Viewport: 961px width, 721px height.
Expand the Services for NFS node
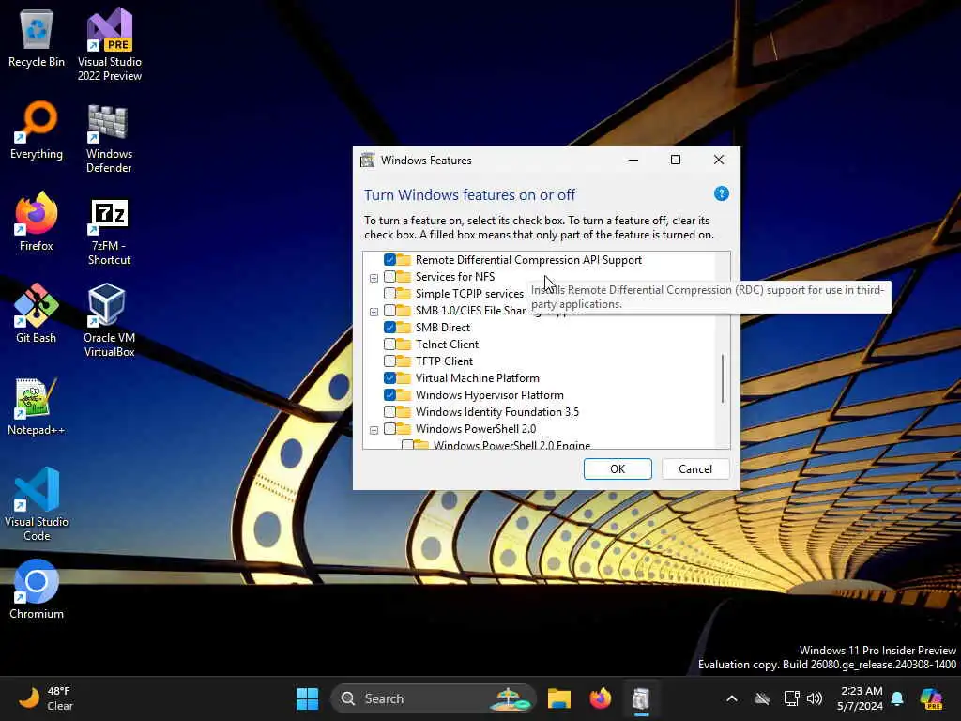pyautogui.click(x=374, y=278)
